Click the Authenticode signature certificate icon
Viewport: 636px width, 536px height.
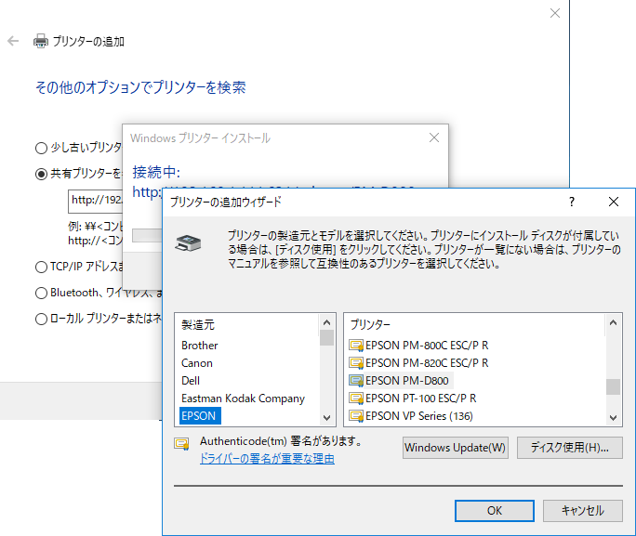[x=181, y=444]
